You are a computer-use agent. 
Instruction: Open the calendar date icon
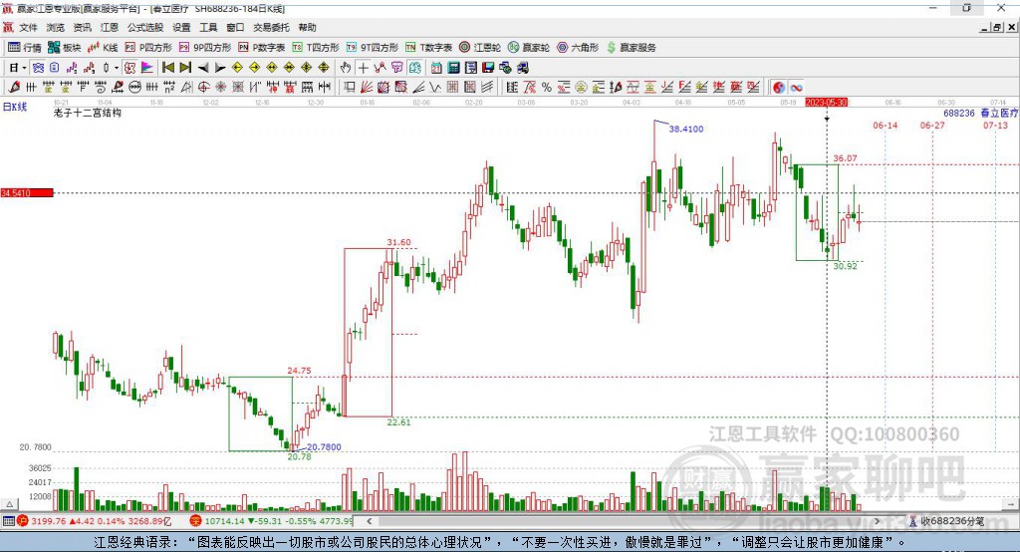(436, 68)
